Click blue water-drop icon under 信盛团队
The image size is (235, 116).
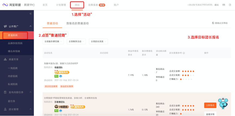61,76
